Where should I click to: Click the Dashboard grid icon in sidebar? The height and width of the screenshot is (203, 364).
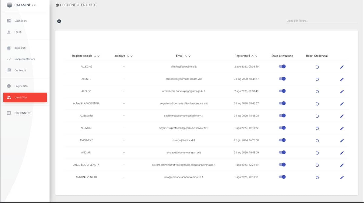point(9,21)
